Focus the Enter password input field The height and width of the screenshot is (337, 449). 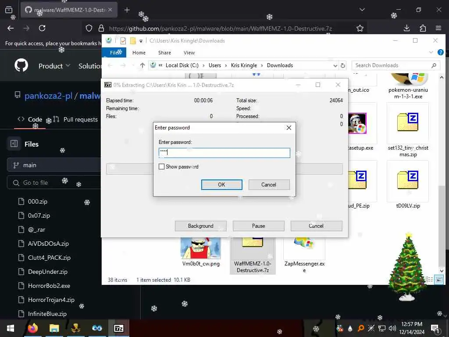[x=224, y=153]
